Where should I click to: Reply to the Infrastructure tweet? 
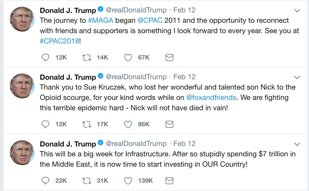45,181
